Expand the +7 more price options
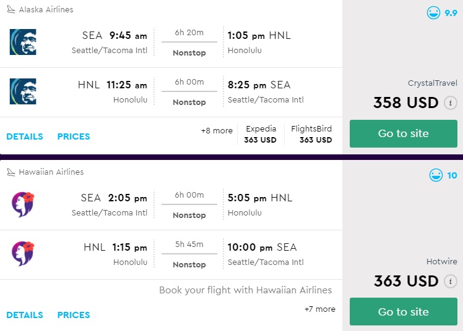This screenshot has width=463, height=331. [320, 309]
